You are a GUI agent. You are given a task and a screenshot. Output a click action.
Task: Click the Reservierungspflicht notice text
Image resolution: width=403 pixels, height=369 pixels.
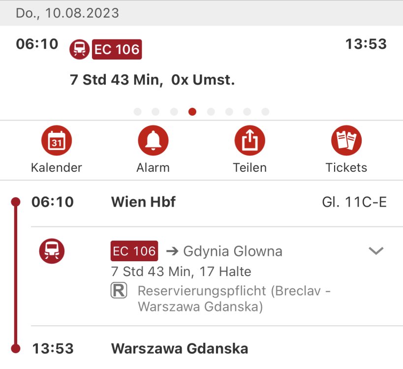pos(234,299)
